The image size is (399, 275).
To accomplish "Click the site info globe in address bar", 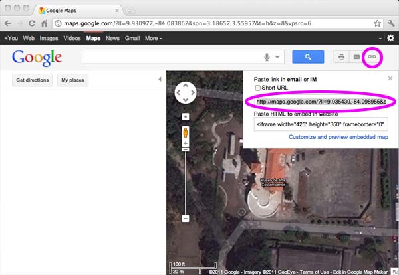I will (59, 23).
